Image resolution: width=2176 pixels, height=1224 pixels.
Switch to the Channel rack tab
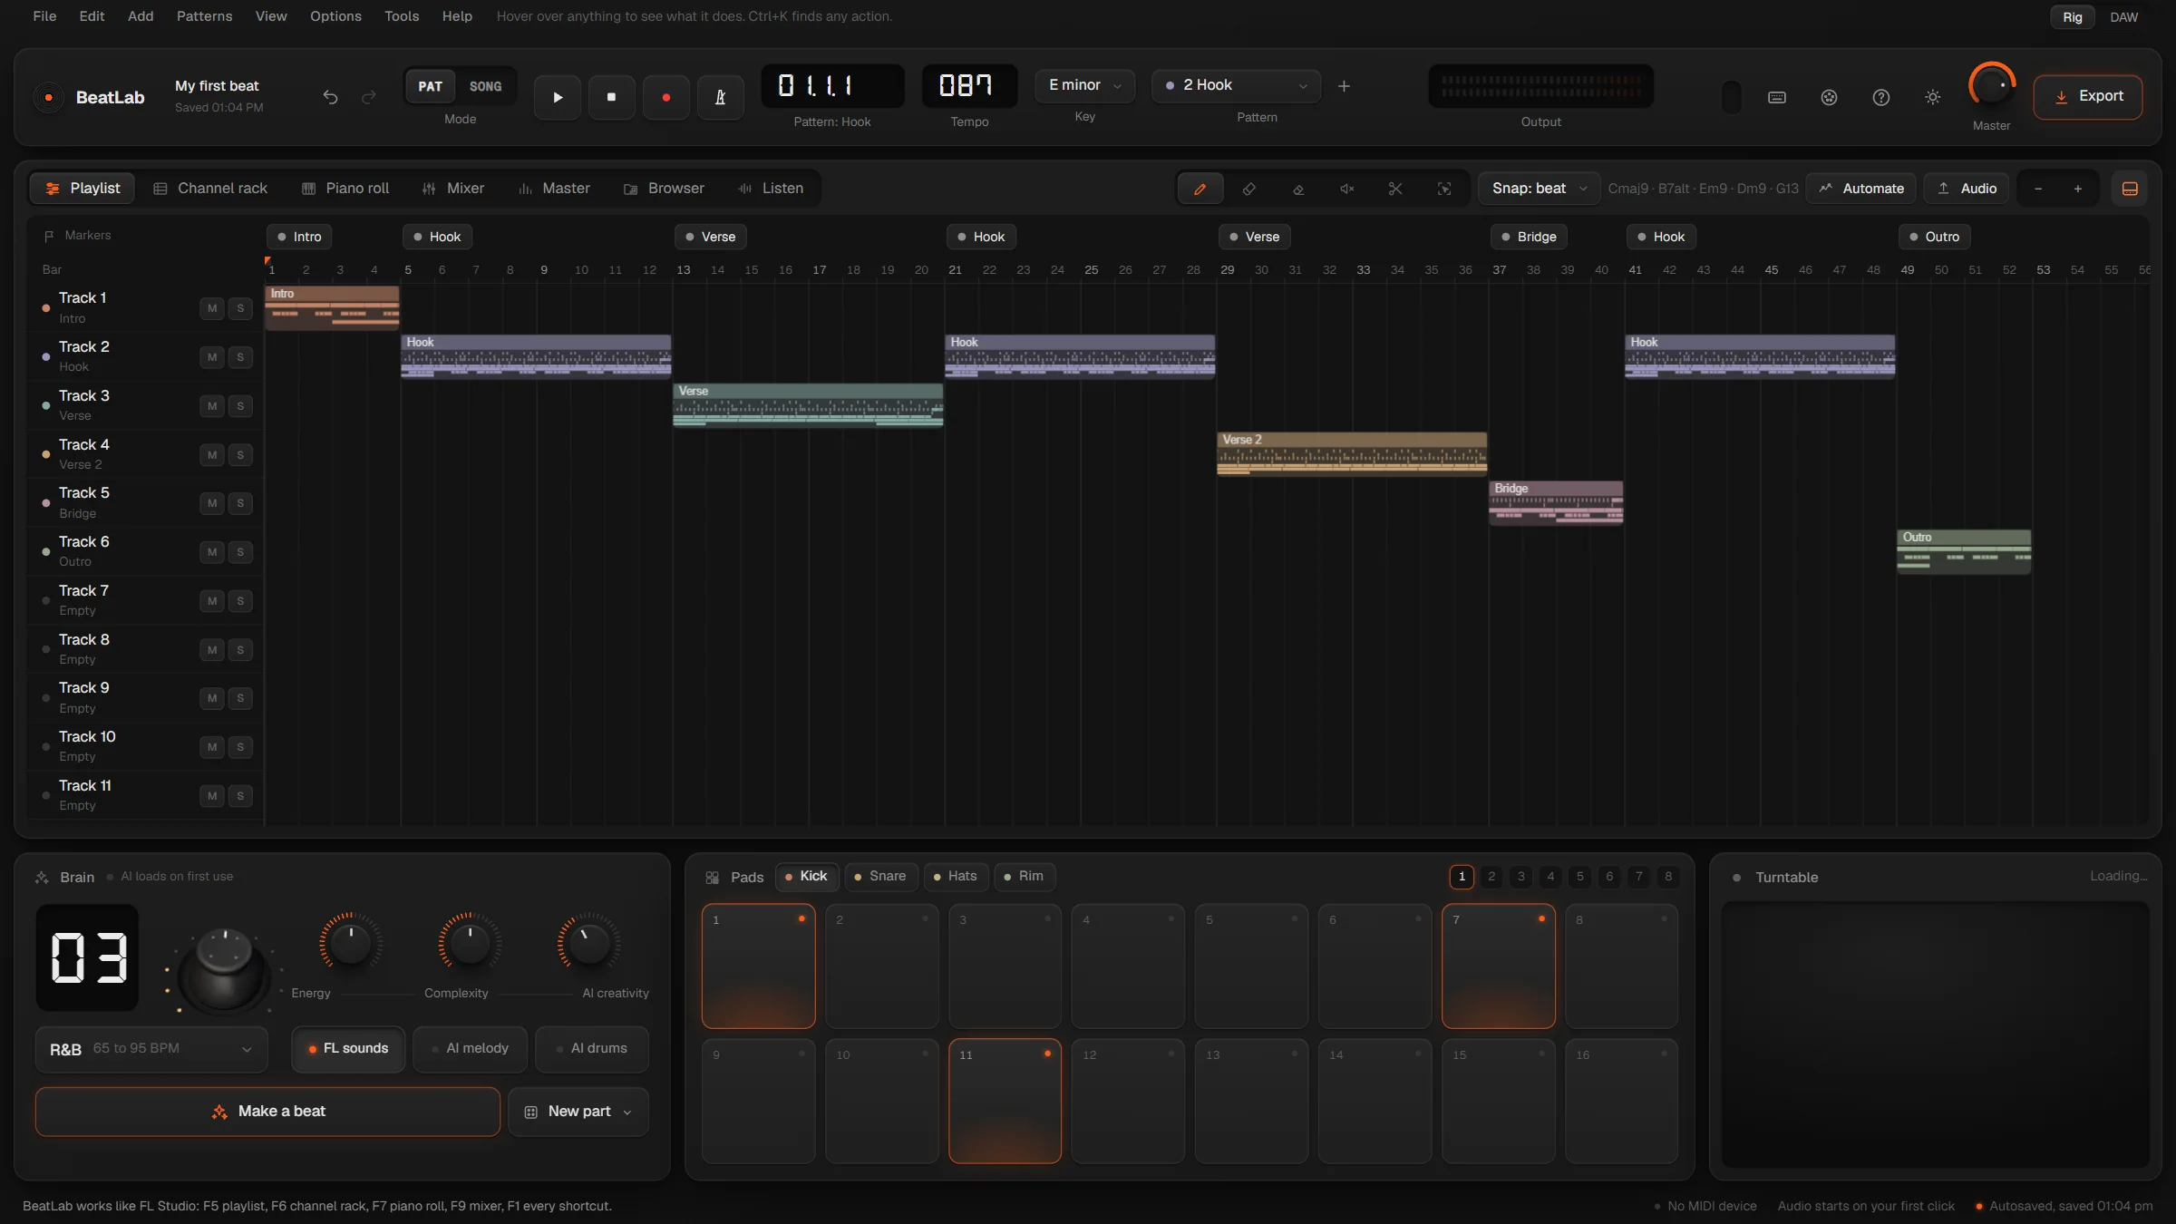point(210,189)
